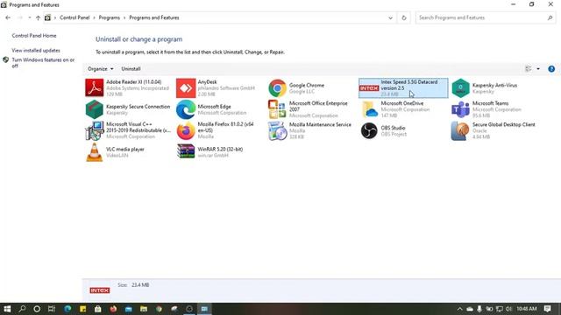This screenshot has width=561, height=315.
Task: Click the 'OBS Project' publisher text
Action: click(x=394, y=134)
